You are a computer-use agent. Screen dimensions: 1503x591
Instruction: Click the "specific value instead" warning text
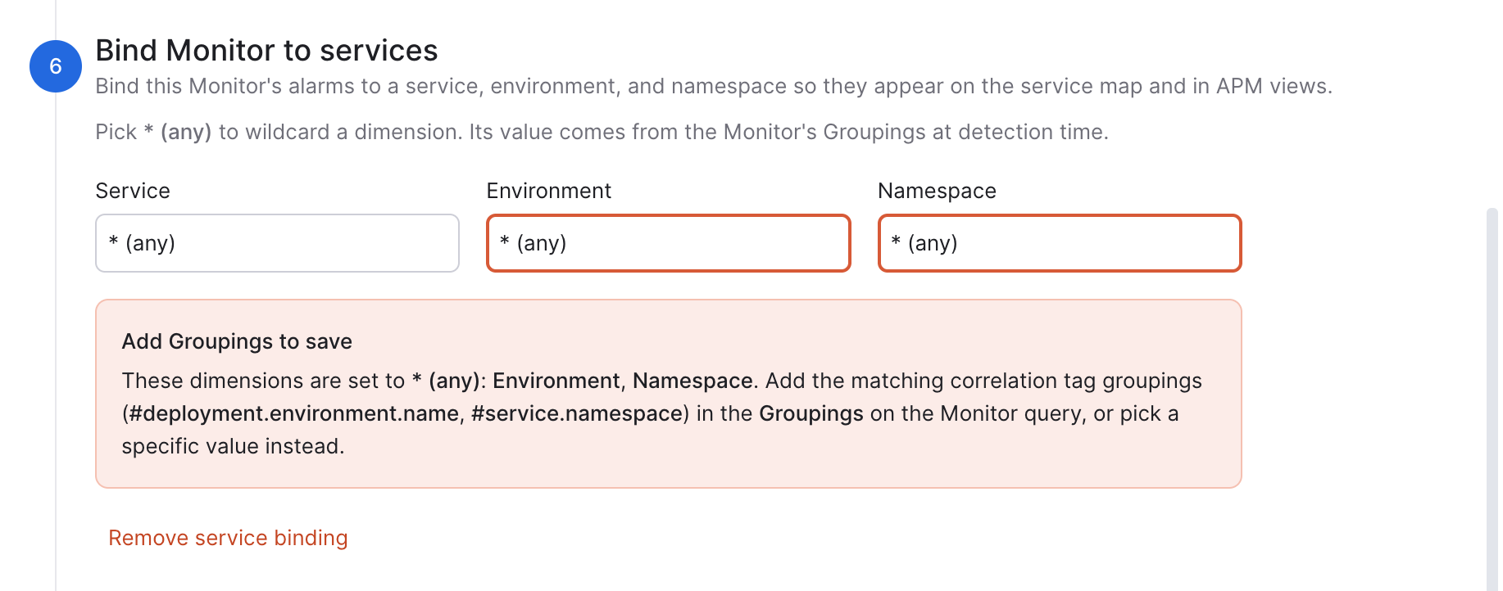233,446
